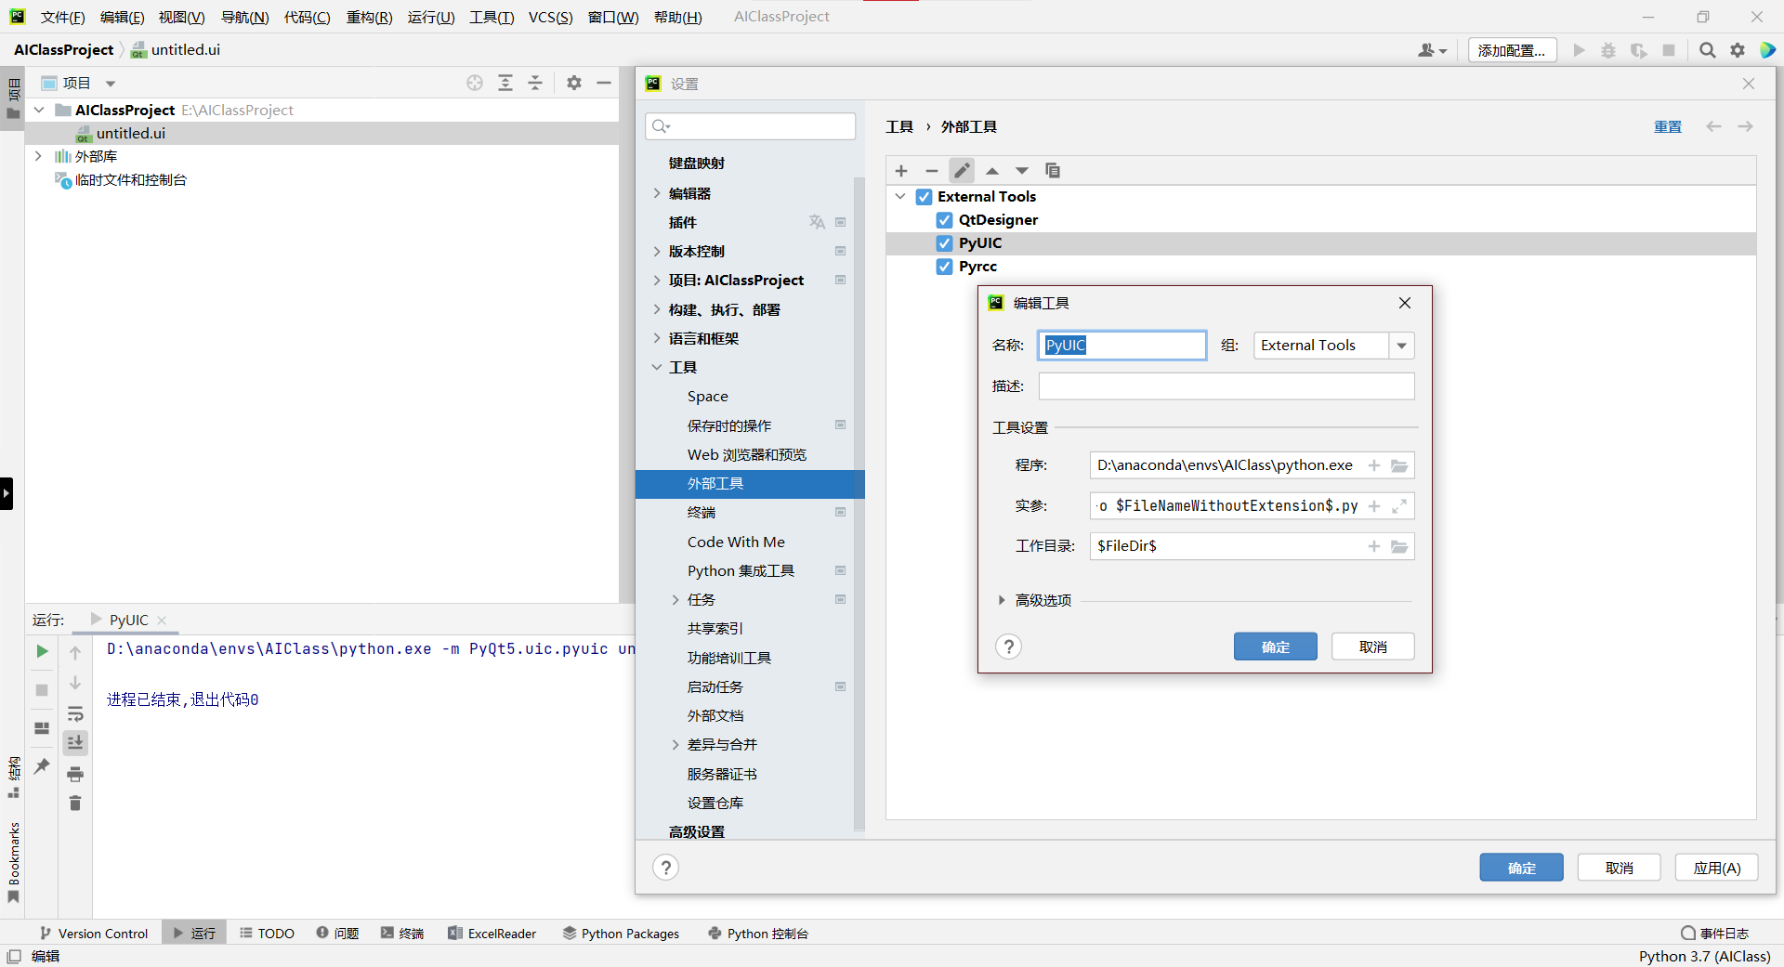1784x967 pixels.
Task: Expand the 外部库 node in project tree
Action: pyautogui.click(x=38, y=156)
